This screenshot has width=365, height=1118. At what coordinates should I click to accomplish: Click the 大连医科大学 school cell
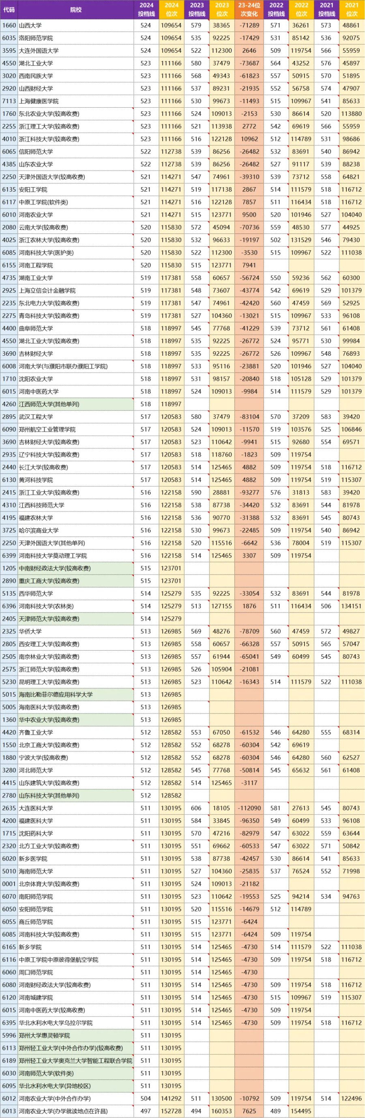click(x=75, y=808)
